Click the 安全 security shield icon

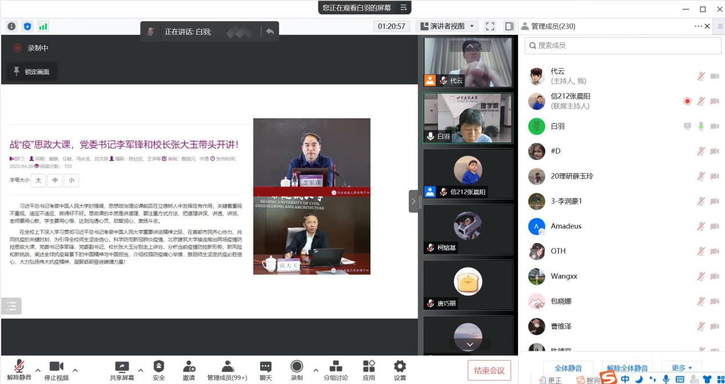pos(158,367)
